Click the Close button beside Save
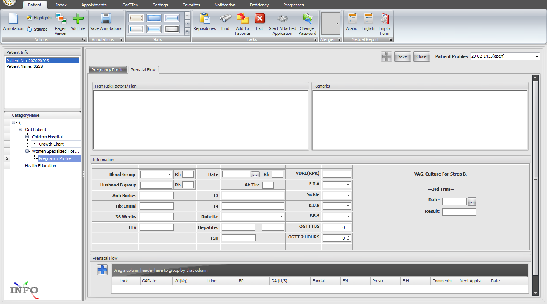Screen dimensions: 547x304 tap(421, 56)
